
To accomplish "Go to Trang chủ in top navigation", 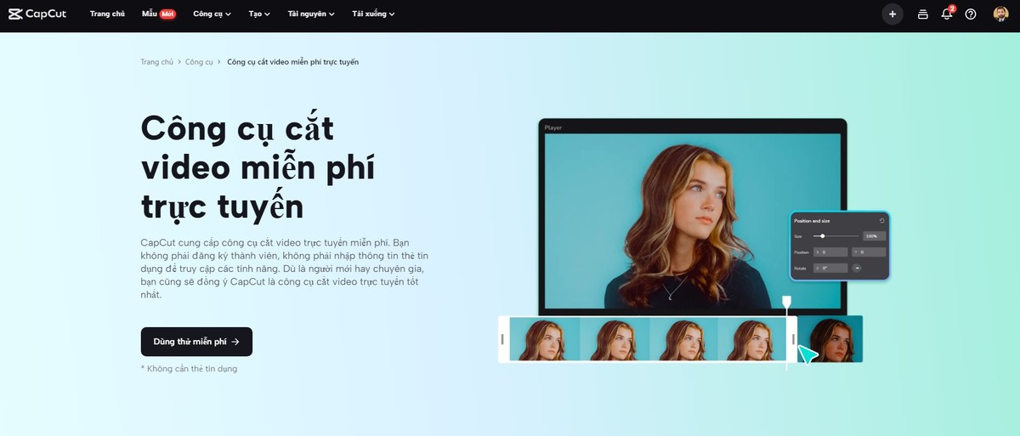I will click(x=107, y=14).
